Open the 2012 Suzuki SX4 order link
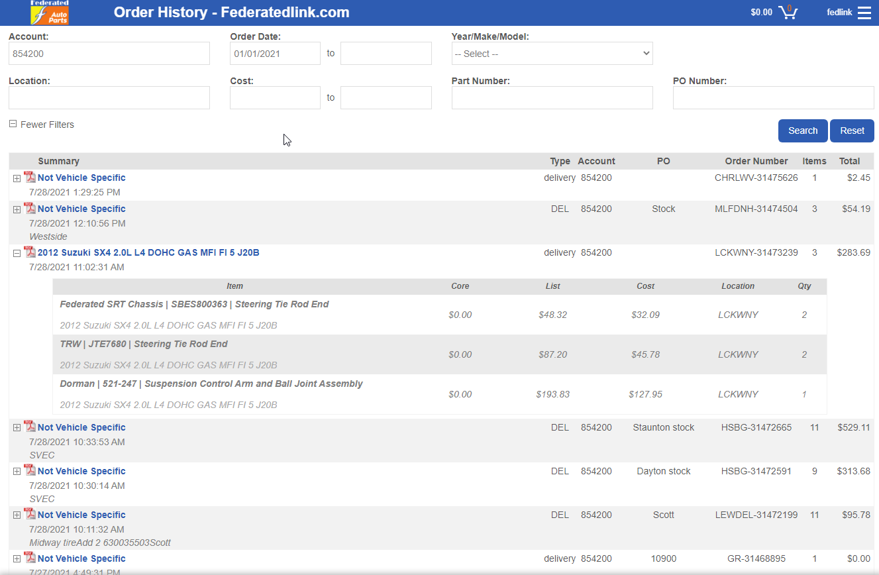This screenshot has width=879, height=575. pyautogui.click(x=148, y=252)
